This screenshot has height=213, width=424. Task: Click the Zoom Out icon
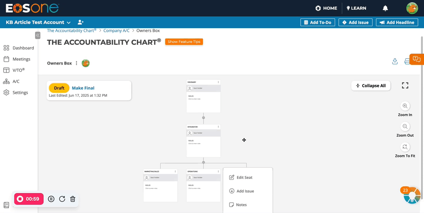coord(405,126)
